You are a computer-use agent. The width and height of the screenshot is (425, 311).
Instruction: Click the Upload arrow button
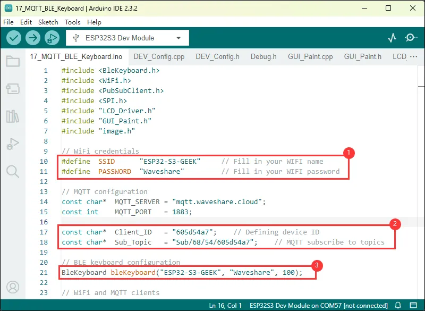[x=33, y=38]
